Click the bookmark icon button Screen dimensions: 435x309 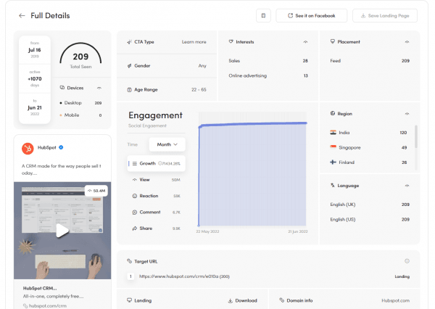click(x=263, y=15)
